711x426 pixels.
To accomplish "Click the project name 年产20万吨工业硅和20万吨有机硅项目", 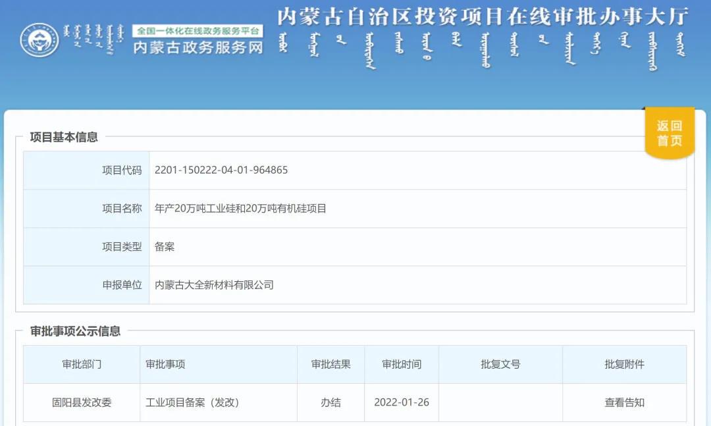I will click(240, 209).
